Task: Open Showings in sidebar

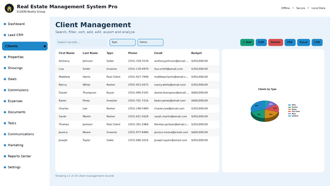Action: click(15, 68)
